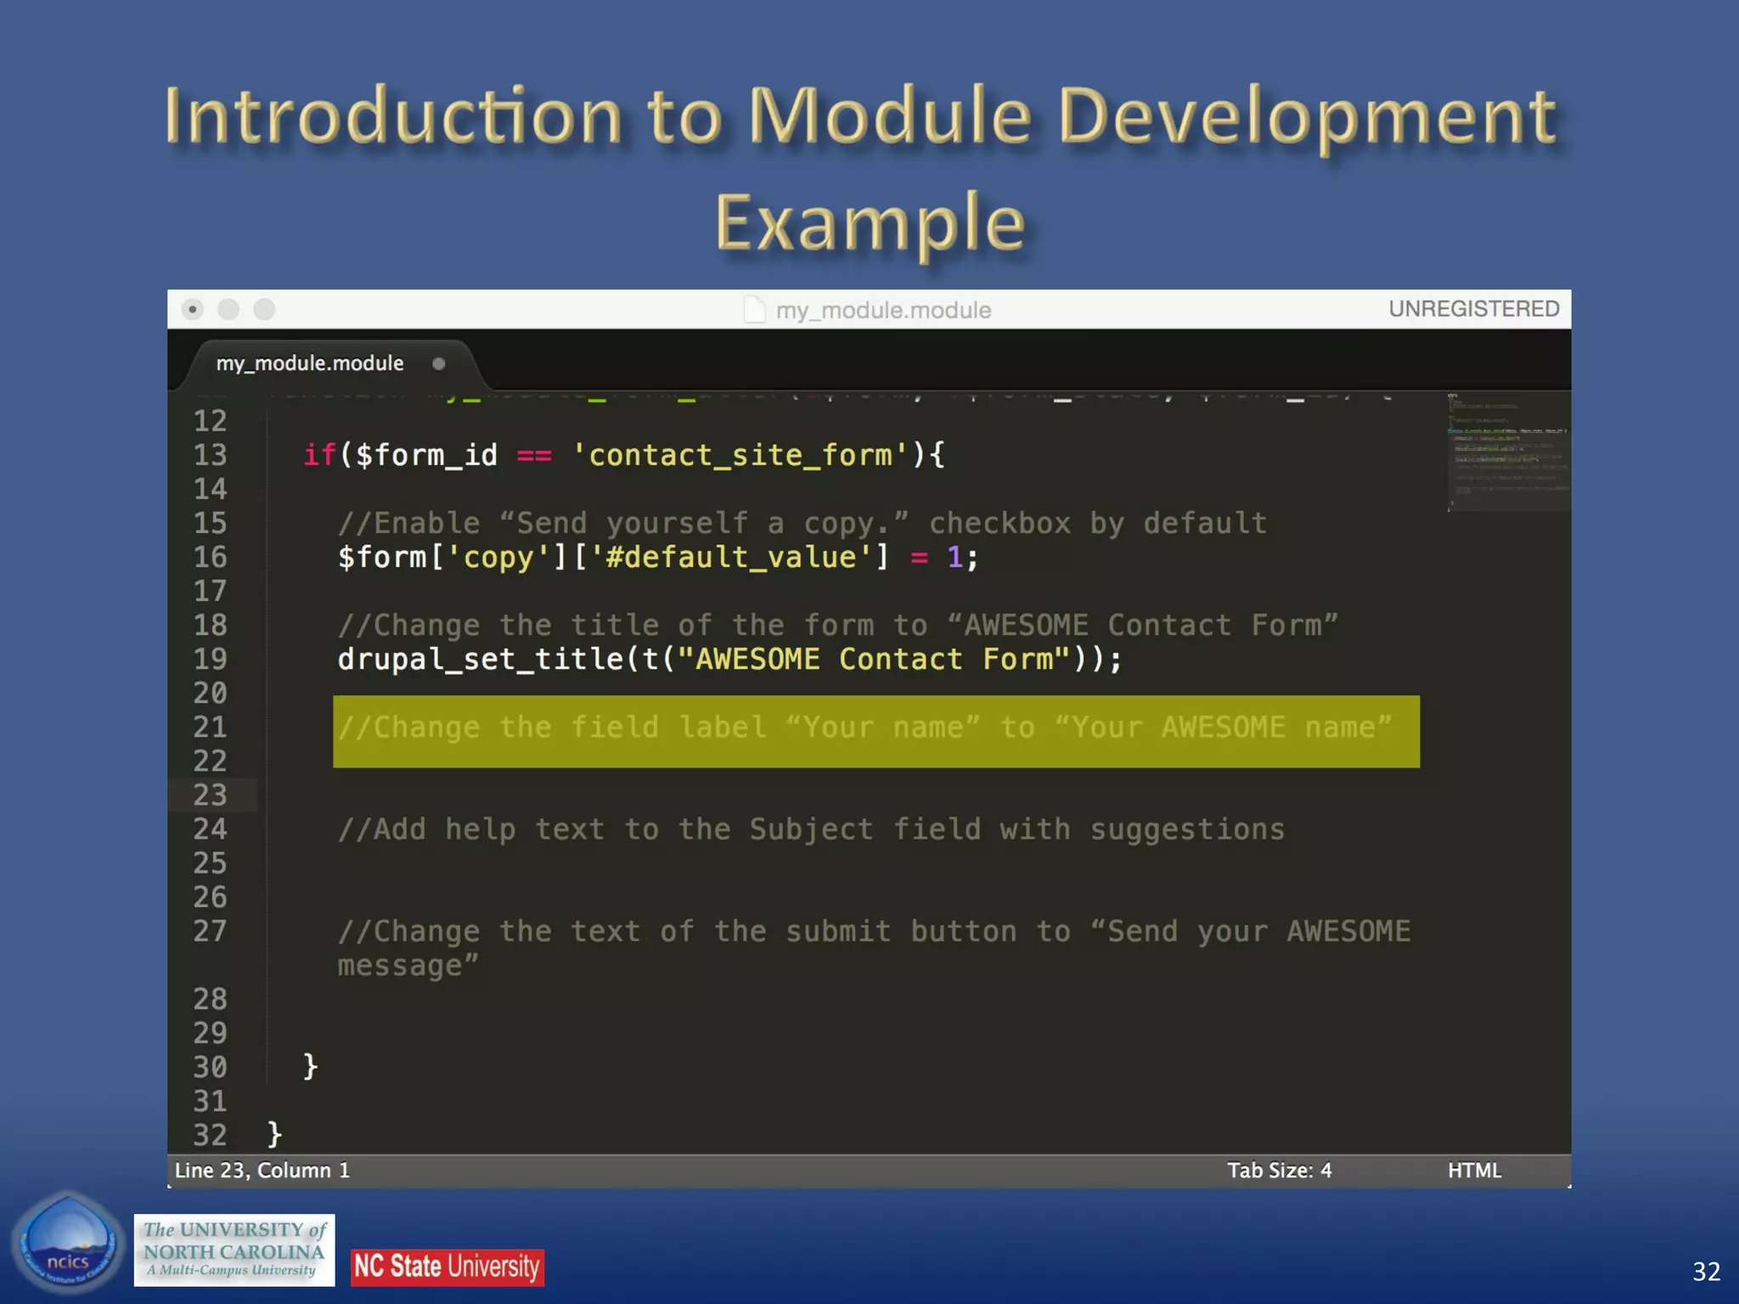Open the Tab Size: 4 selector

(x=1279, y=1171)
